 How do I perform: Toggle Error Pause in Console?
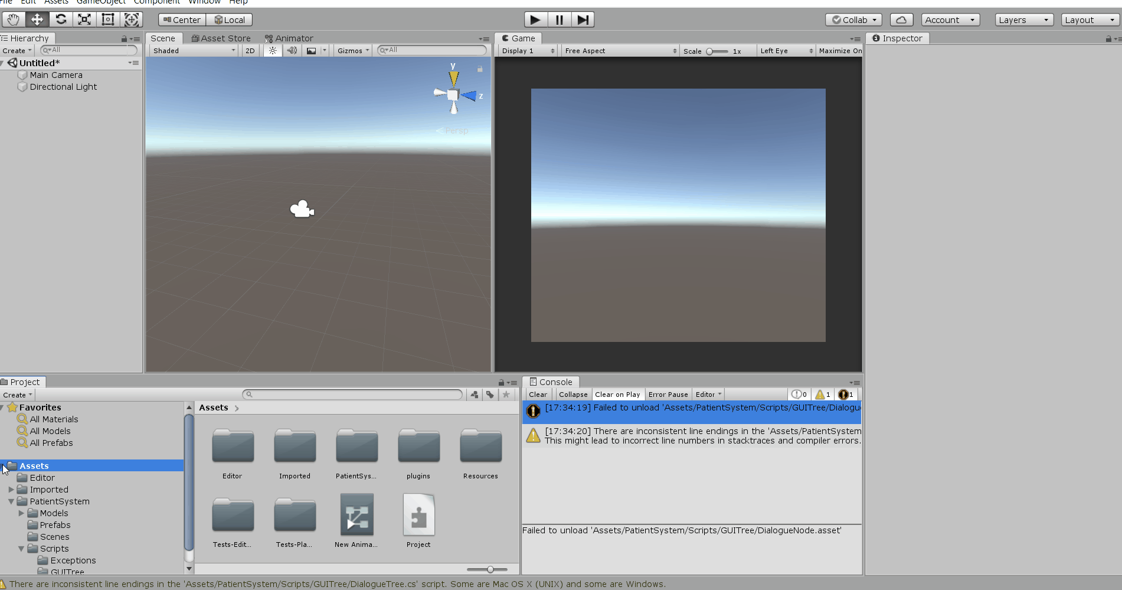click(668, 395)
